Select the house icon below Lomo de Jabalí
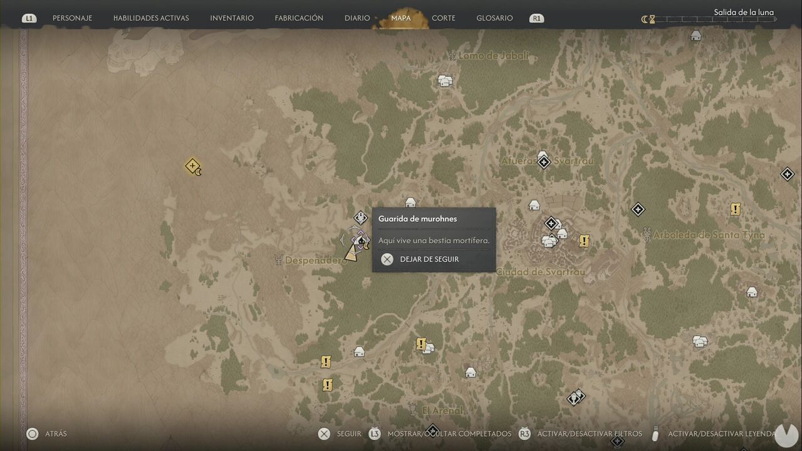This screenshot has height=451, width=802. [445, 81]
